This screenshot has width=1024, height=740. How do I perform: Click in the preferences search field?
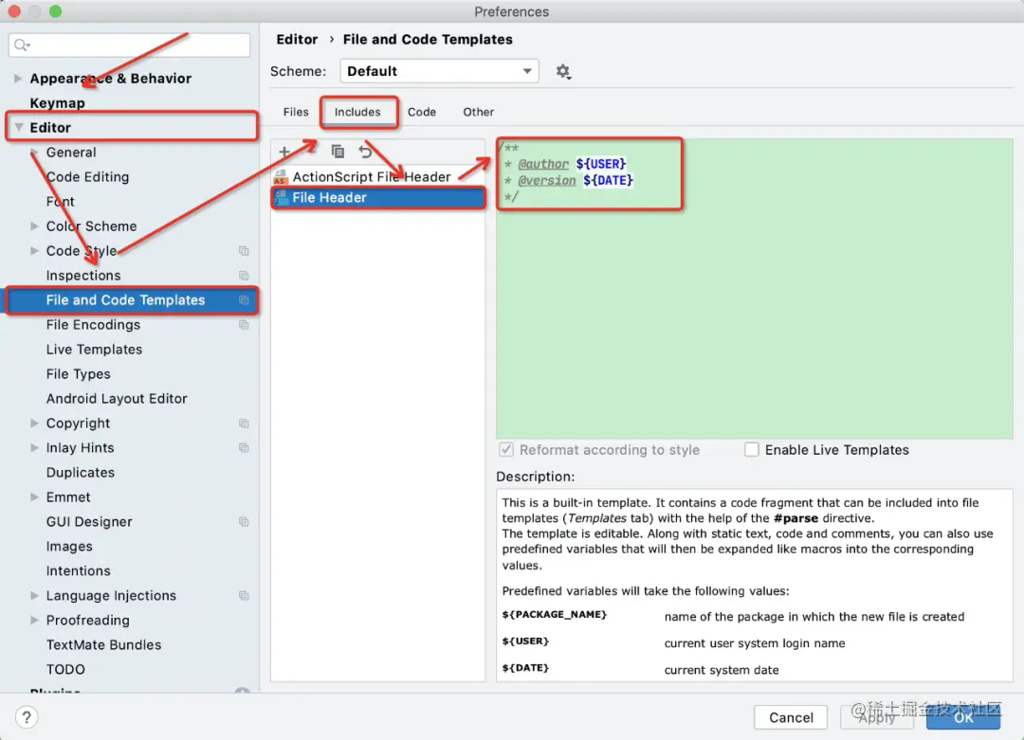[129, 45]
